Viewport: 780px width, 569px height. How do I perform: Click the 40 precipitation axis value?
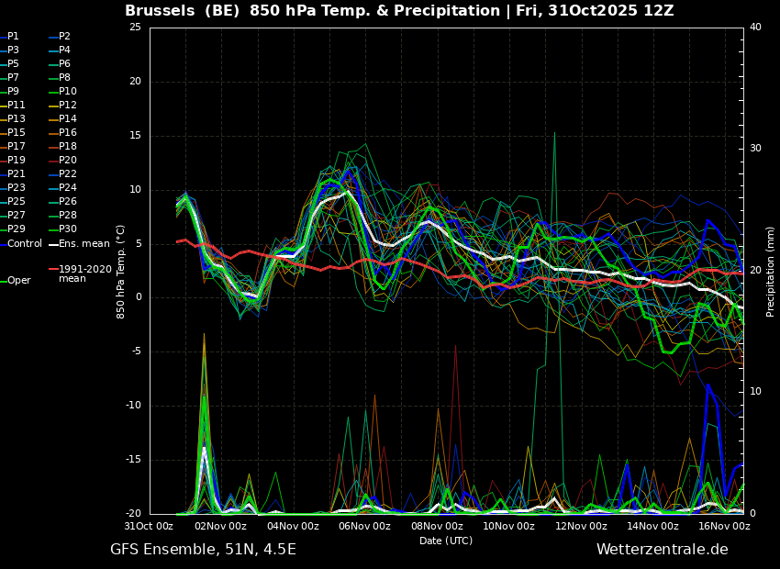click(x=755, y=27)
